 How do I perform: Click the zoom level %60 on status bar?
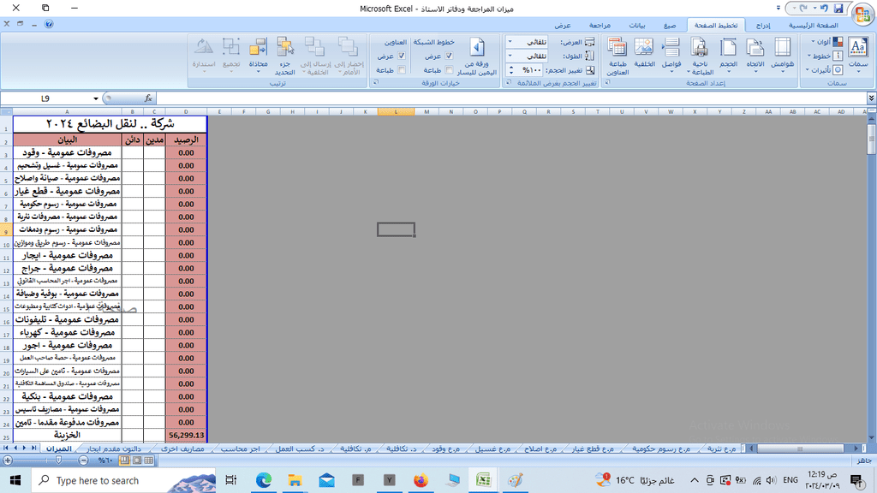pyautogui.click(x=105, y=460)
